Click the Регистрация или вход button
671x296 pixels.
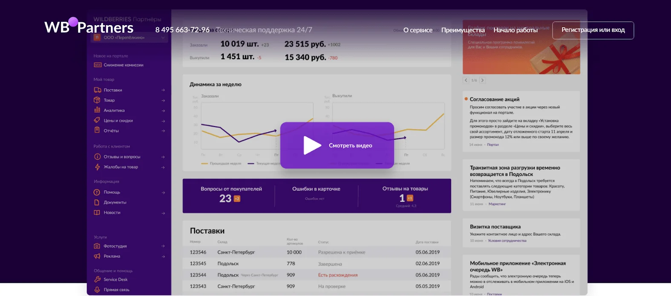coord(593,30)
